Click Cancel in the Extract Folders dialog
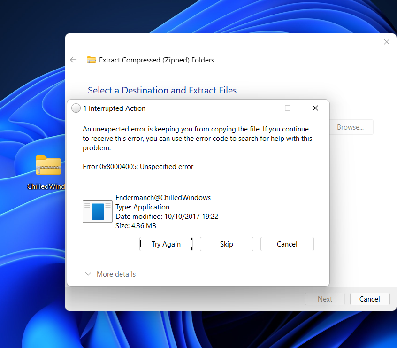Screen dimensions: 397x348 coord(369,299)
